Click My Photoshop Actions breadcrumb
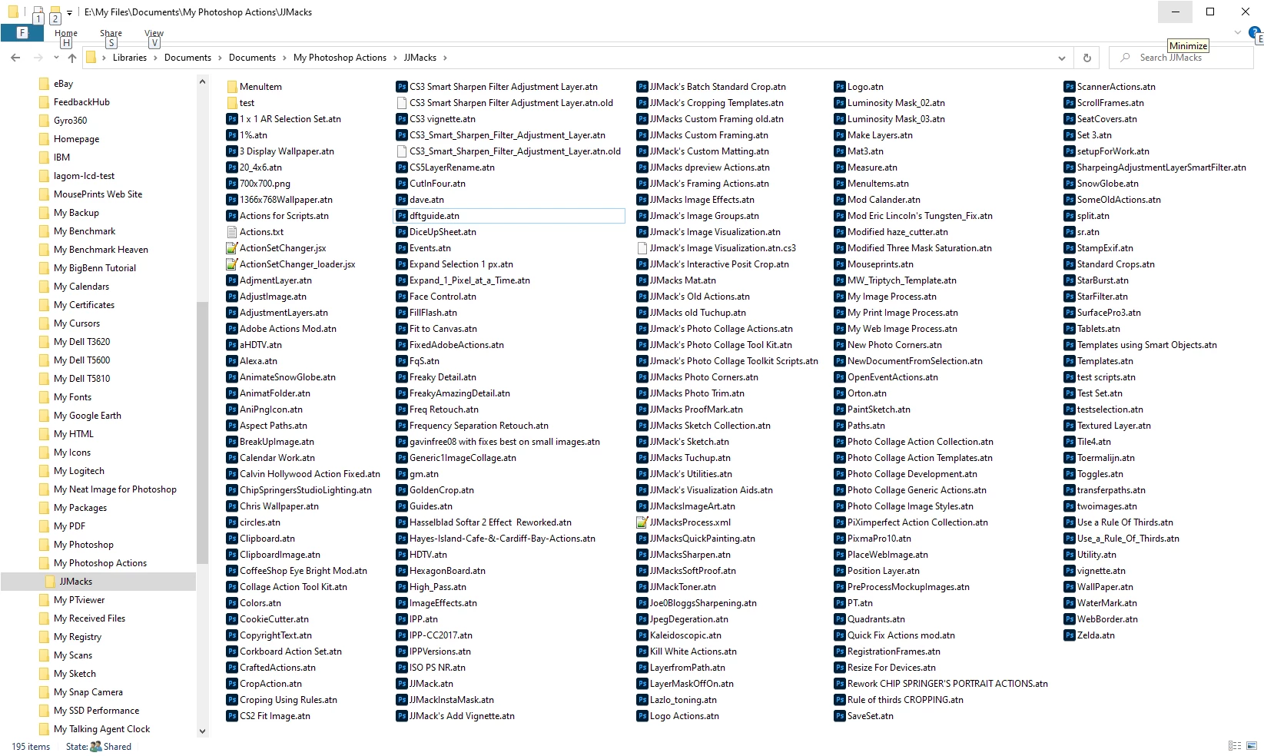This screenshot has width=1264, height=756. (x=340, y=58)
